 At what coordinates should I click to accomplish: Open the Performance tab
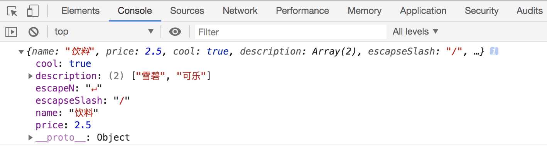click(x=302, y=11)
